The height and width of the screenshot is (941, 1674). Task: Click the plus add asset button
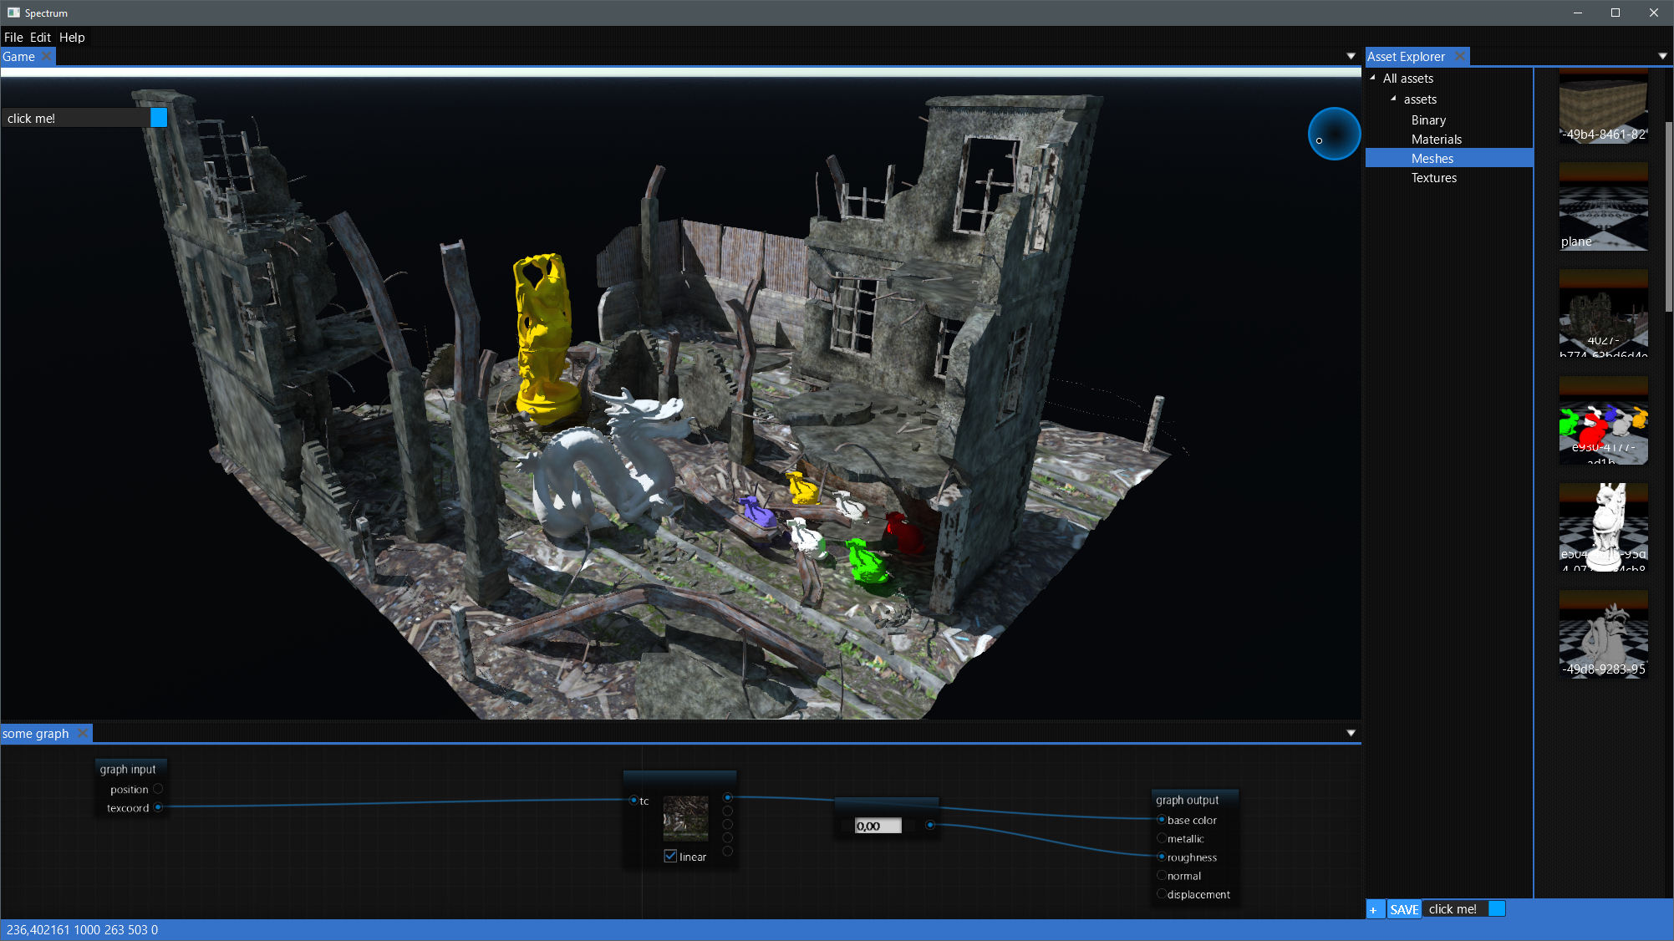(1373, 909)
